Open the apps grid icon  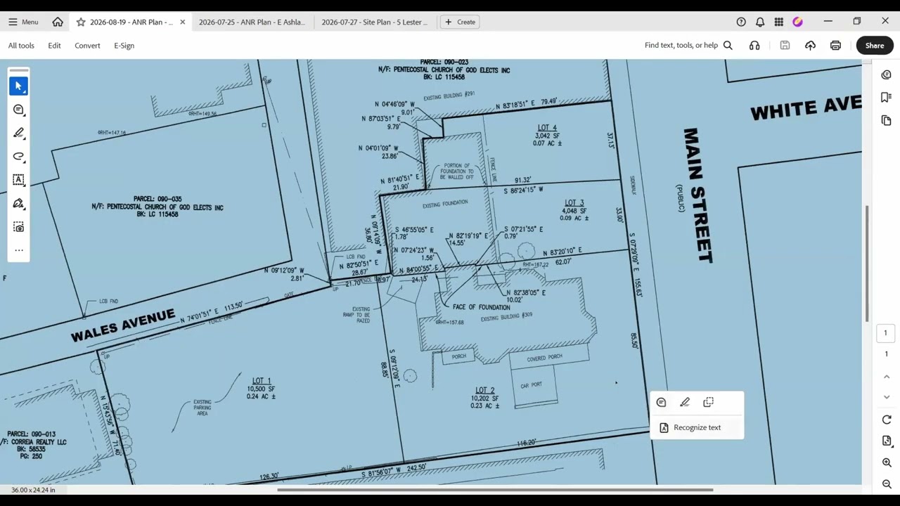[779, 22]
